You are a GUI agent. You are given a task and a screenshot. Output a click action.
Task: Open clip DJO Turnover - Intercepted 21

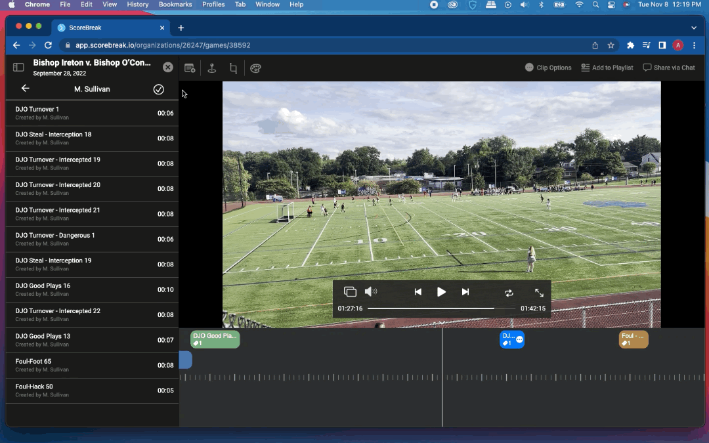pos(92,214)
